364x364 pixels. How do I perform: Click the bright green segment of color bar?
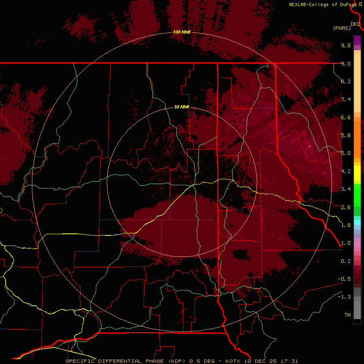tap(357, 195)
